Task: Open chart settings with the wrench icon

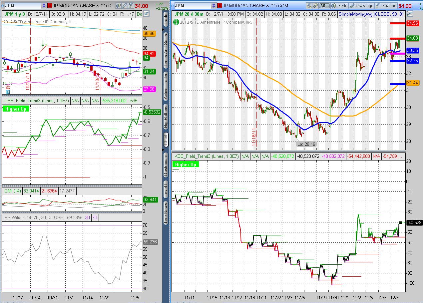Action: (x=315, y=5)
